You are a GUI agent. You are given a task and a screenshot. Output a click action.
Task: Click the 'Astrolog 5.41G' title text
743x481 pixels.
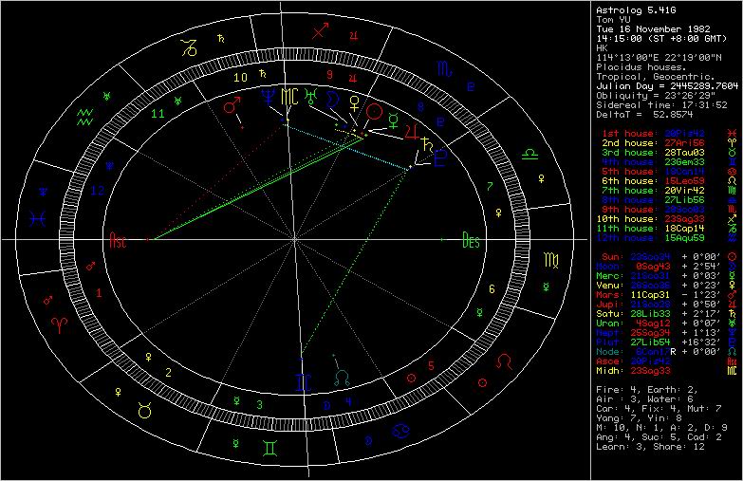point(636,9)
